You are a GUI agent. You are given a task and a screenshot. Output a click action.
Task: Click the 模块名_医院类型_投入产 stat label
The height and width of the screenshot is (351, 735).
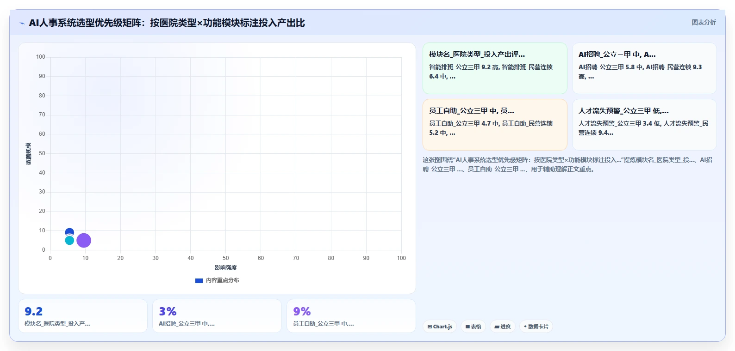(x=57, y=324)
